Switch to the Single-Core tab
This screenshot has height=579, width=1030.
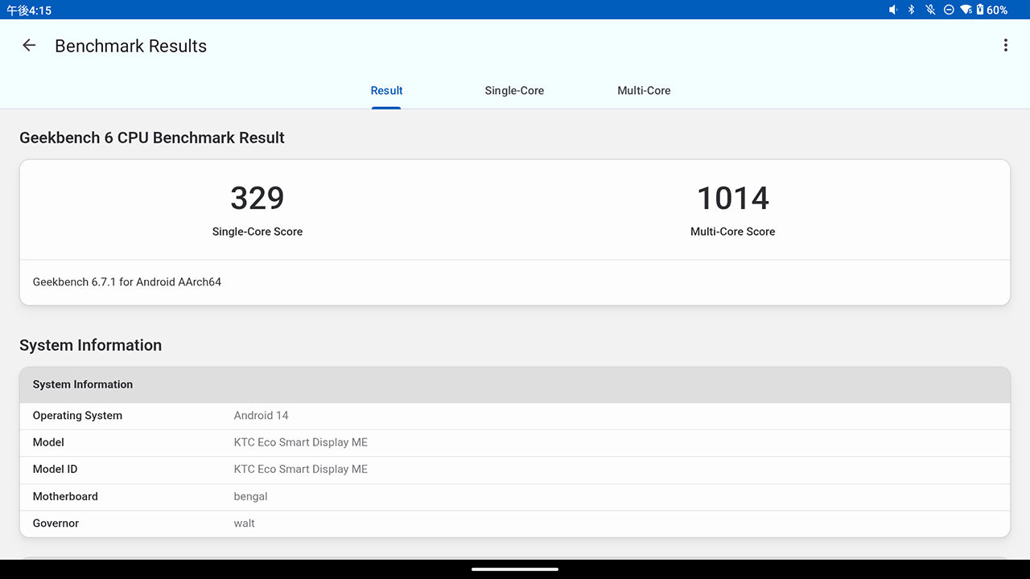(x=514, y=91)
